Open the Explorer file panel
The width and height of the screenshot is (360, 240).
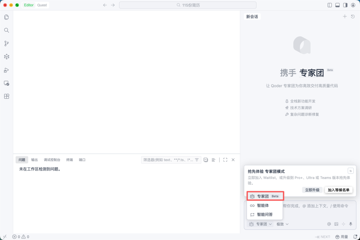coord(6,17)
